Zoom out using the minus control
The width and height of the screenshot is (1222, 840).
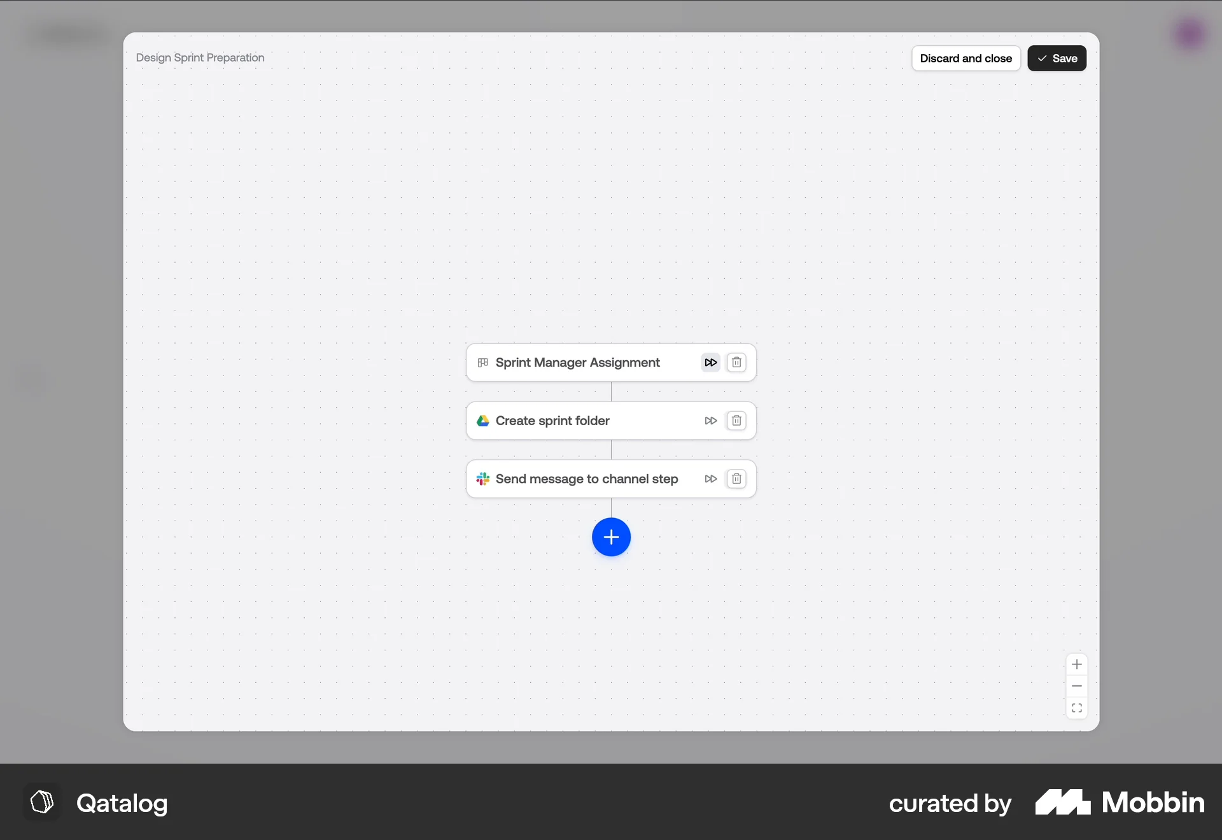click(1076, 685)
